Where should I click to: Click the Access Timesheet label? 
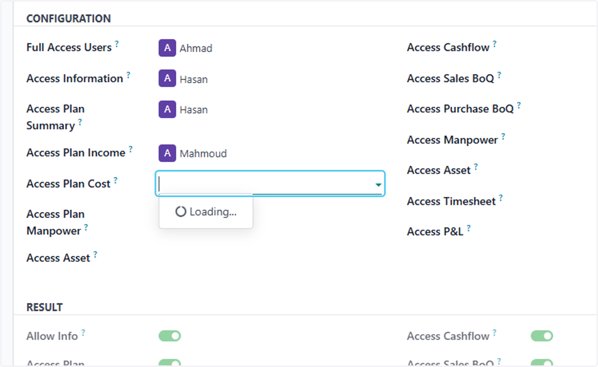tap(451, 201)
